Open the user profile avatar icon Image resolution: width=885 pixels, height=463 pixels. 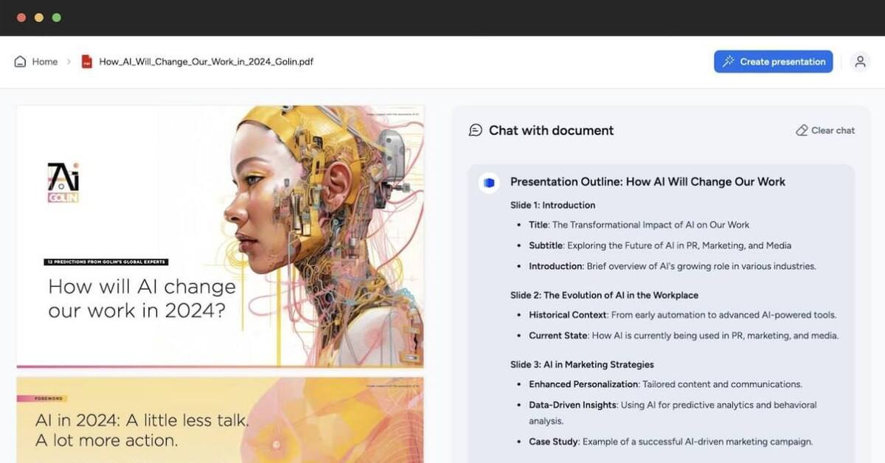(860, 62)
